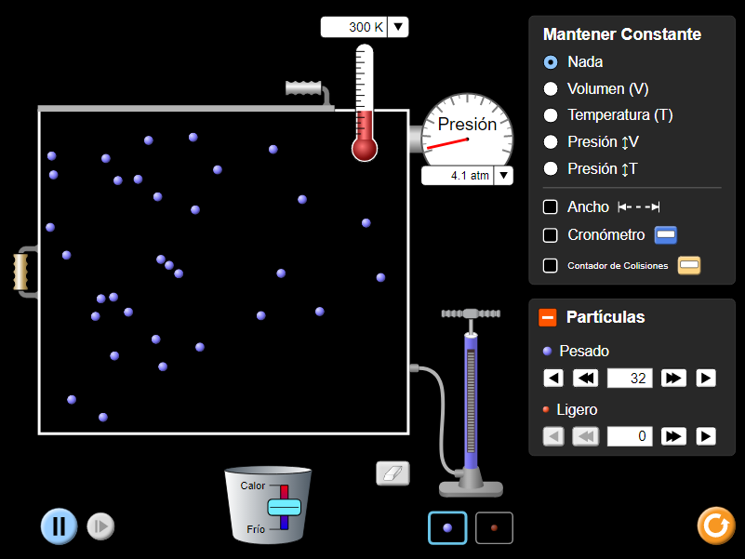Enable the Contador de Colisiones checkbox
Viewport: 745px width, 559px height.
point(551,265)
